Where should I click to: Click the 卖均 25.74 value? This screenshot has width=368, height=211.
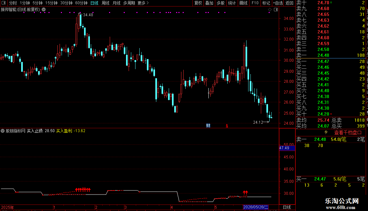tap(323, 120)
